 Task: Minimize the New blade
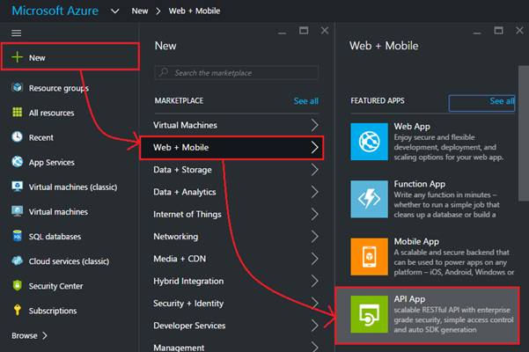pyautogui.click(x=283, y=33)
